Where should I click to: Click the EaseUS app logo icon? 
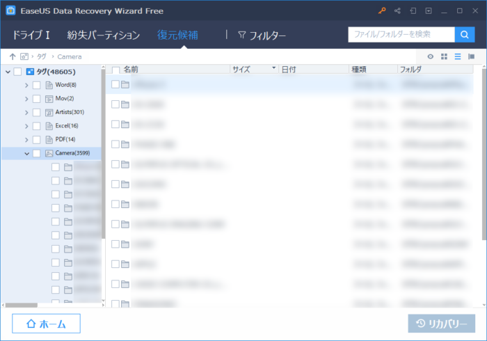pyautogui.click(x=10, y=10)
